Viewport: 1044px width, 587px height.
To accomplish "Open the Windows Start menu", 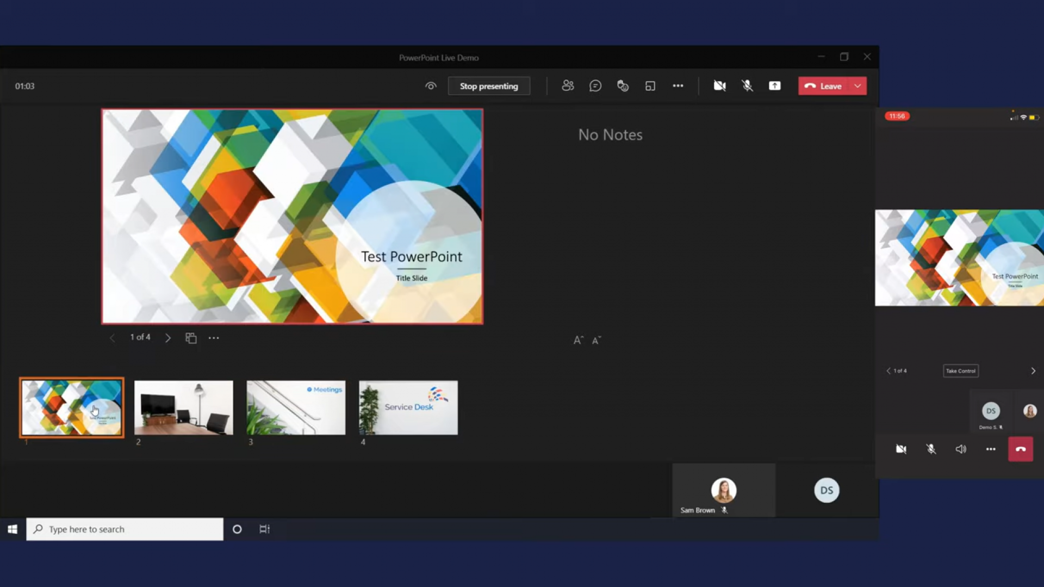I will [12, 528].
